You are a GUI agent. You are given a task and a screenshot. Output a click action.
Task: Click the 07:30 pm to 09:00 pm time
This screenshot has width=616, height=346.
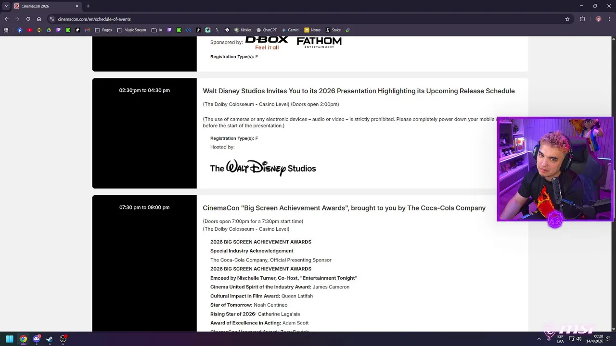click(144, 208)
